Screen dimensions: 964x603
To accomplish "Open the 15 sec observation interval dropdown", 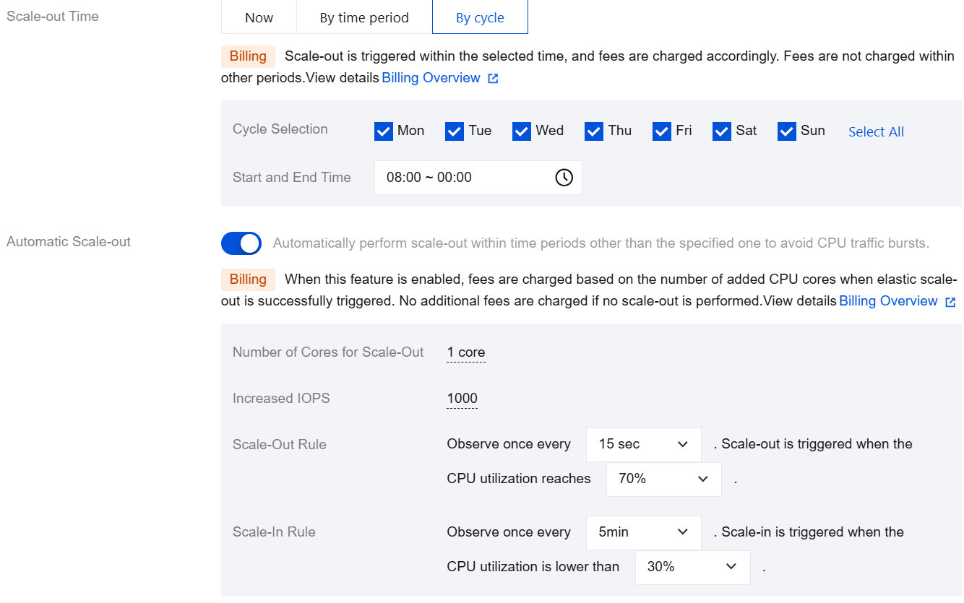I will click(x=643, y=444).
